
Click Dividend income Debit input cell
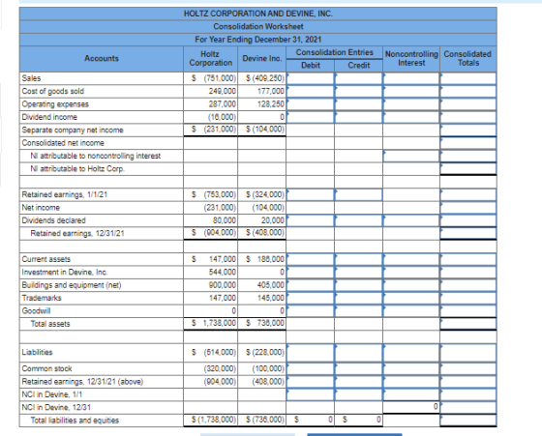[x=311, y=117]
